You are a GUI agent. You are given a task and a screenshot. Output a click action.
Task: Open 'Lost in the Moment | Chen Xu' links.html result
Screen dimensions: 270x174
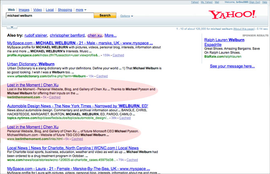pos(33,127)
